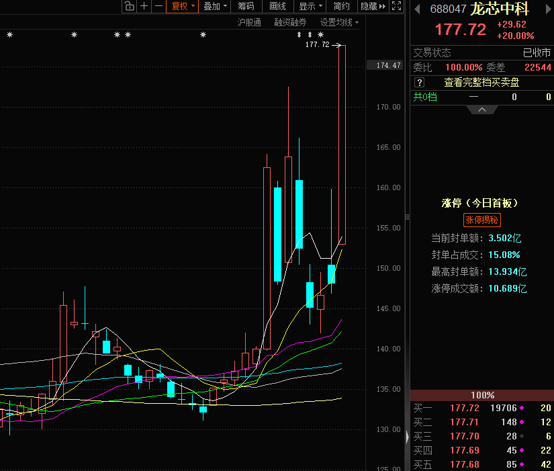Viewport: 554px width, 471px height.
Task: Click the 沪股通 tag
Action: tap(250, 22)
